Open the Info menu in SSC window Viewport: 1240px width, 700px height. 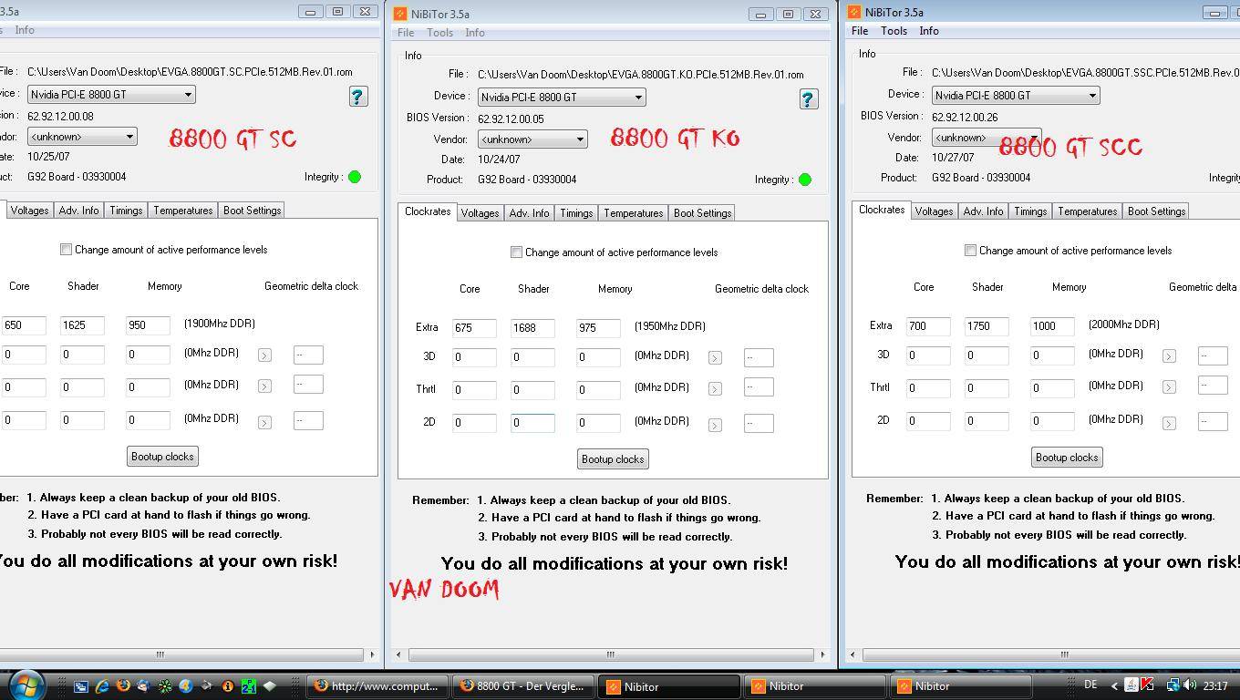pos(929,31)
